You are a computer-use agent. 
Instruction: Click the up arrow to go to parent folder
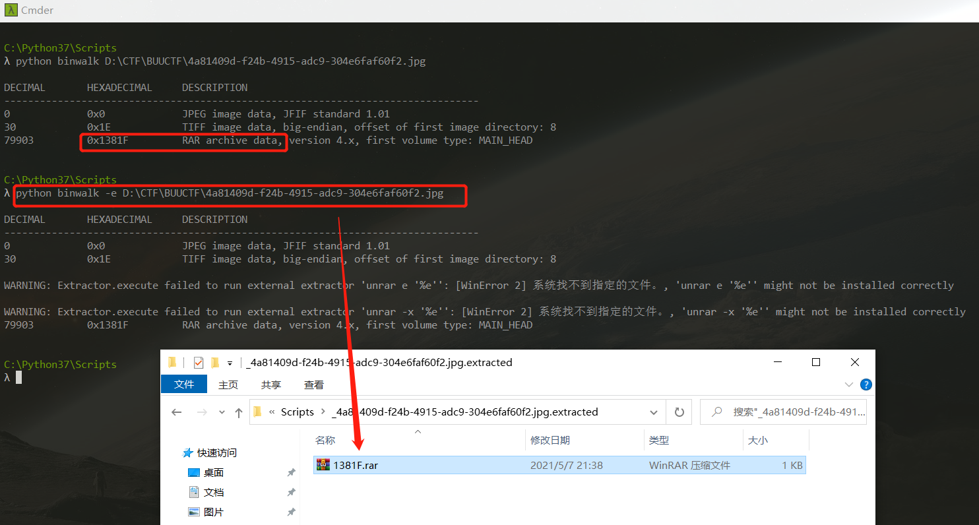[x=239, y=412]
